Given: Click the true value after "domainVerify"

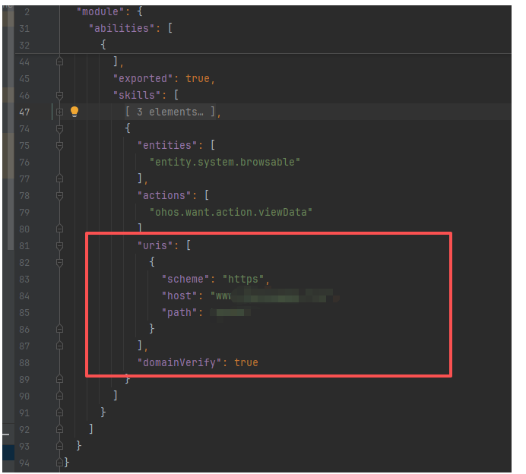Looking at the screenshot, I should 246,362.
